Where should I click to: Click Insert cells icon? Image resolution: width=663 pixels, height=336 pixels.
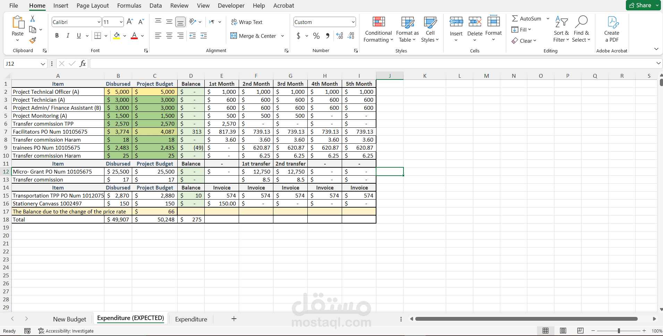[x=456, y=22]
